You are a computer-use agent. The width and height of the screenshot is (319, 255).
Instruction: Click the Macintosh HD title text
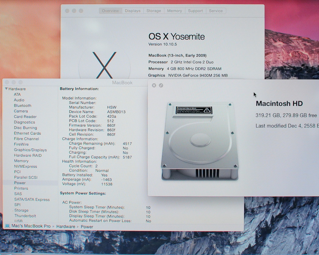tap(279, 104)
